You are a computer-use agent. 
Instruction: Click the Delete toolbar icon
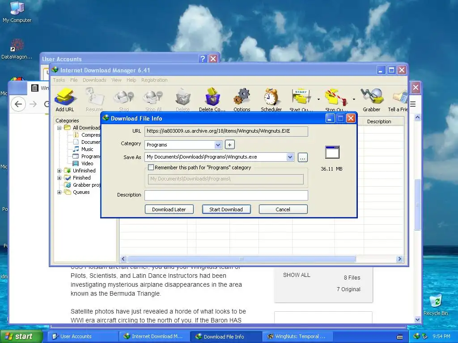(x=183, y=100)
